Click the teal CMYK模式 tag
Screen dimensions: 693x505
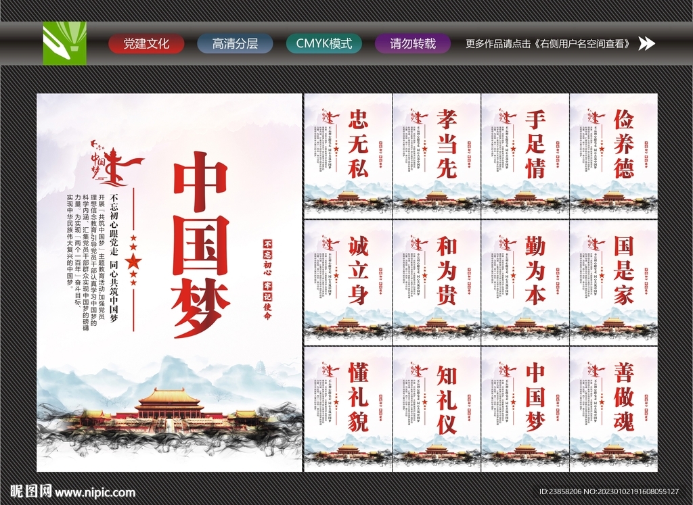coord(323,43)
